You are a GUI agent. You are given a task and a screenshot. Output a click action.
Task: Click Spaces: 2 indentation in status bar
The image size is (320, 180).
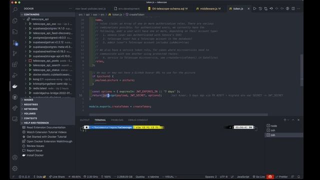pos(211,176)
